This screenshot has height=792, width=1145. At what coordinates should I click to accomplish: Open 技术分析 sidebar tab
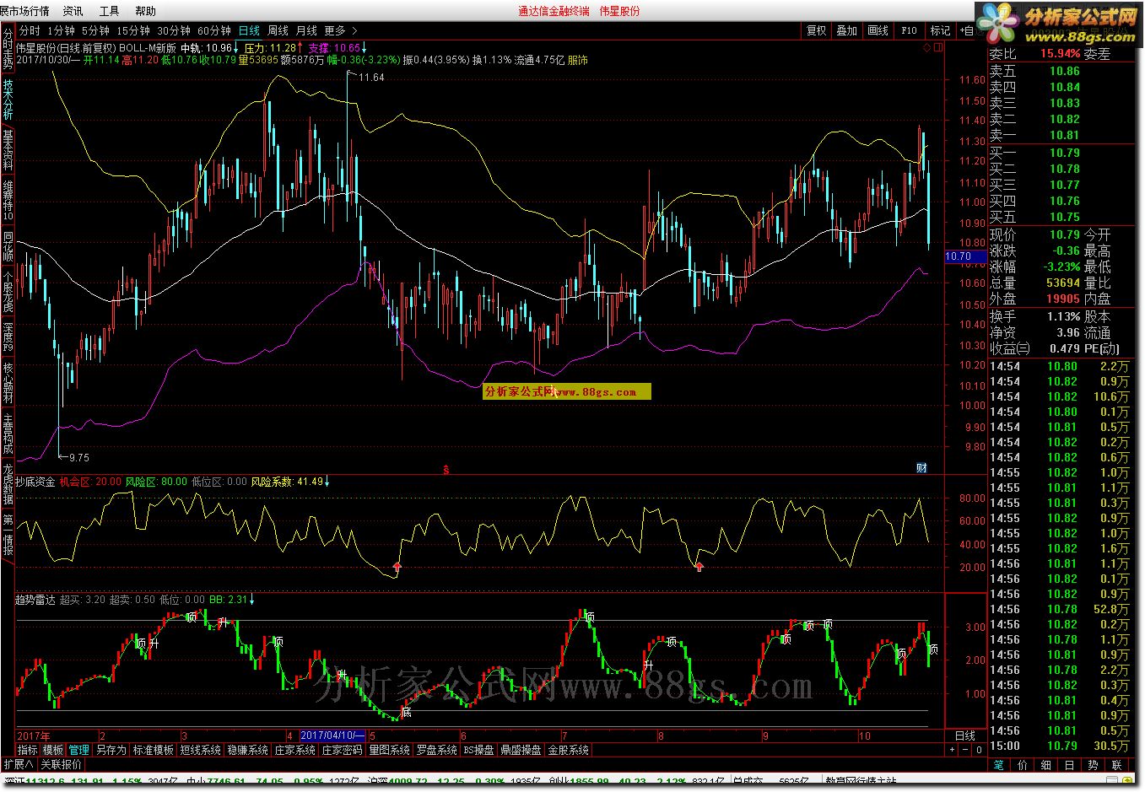point(8,100)
